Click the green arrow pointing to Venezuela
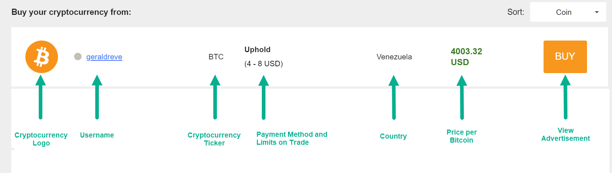The height and width of the screenshot is (173, 612). [394, 97]
